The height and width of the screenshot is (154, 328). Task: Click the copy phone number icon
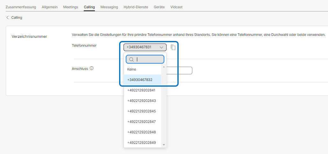point(173,47)
